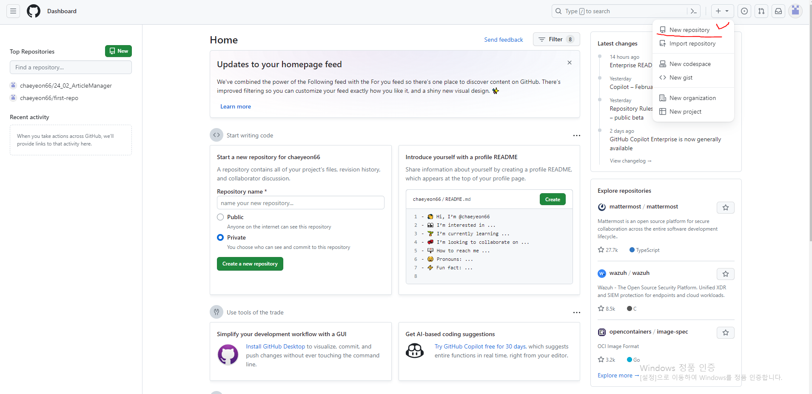812x394 pixels.
Task: Click Create button for profile README
Action: click(553, 199)
